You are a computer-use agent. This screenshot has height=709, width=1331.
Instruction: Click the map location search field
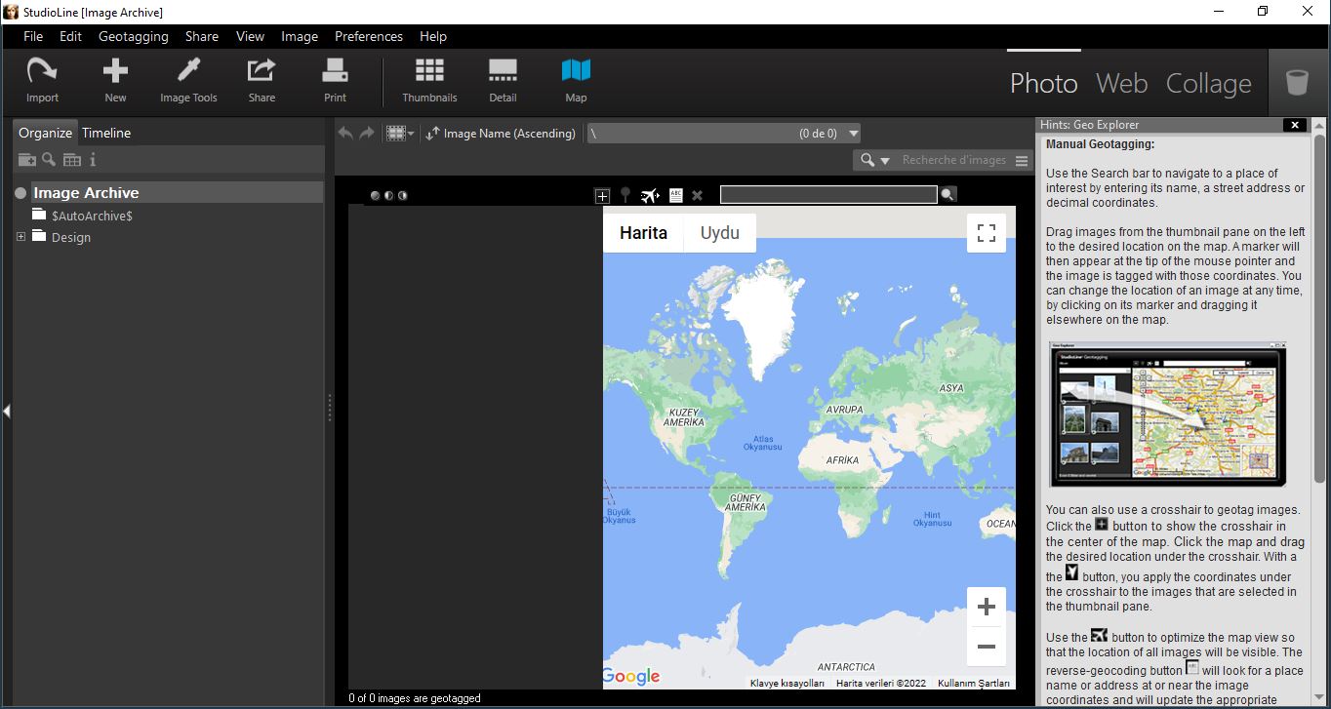point(828,195)
